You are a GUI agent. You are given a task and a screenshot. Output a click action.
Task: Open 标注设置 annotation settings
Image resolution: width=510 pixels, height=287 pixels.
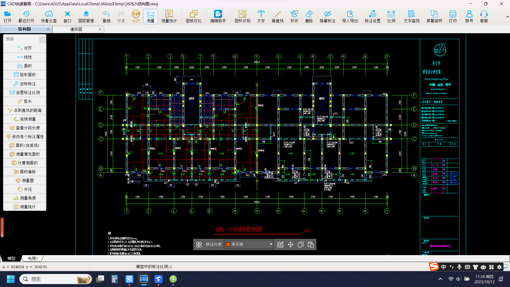pyautogui.click(x=373, y=16)
